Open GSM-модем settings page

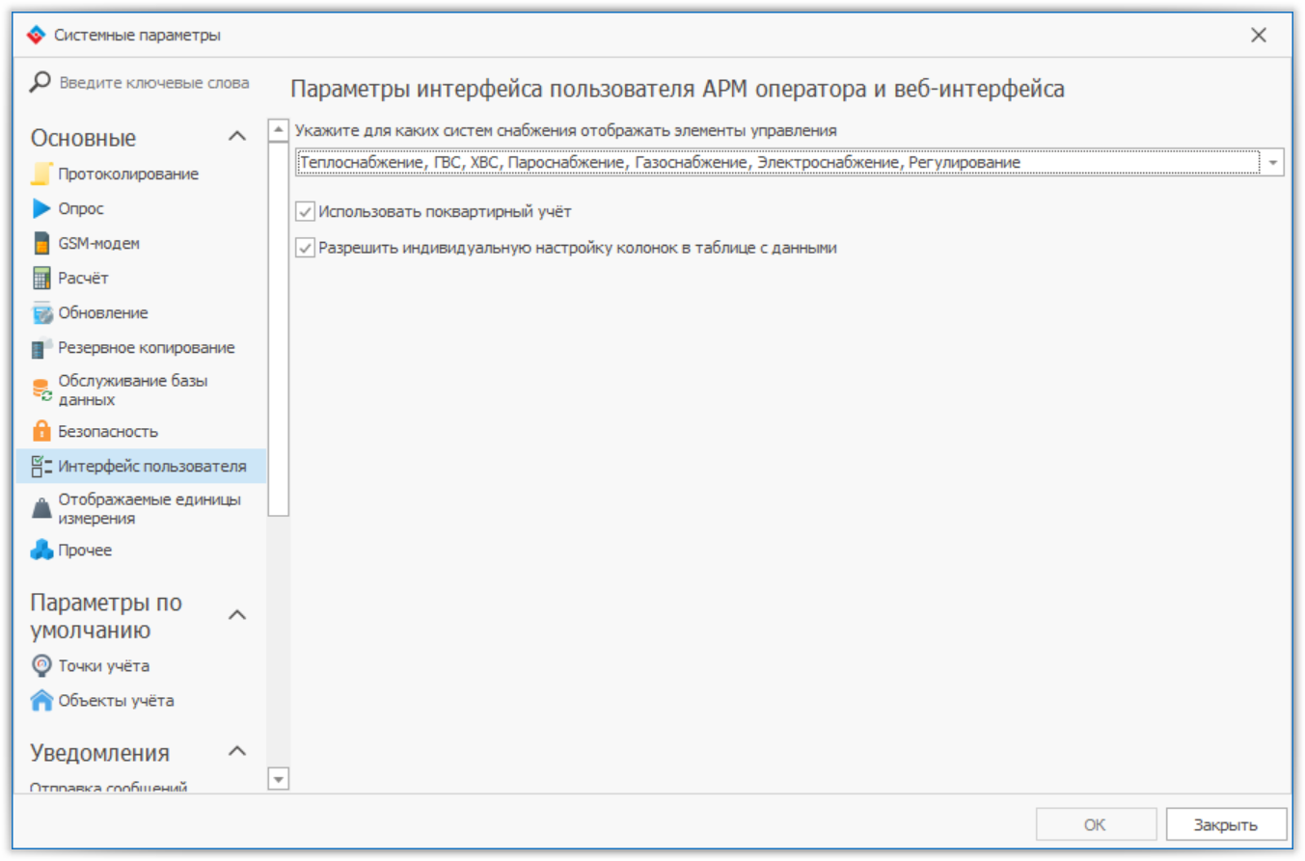pyautogui.click(x=98, y=244)
